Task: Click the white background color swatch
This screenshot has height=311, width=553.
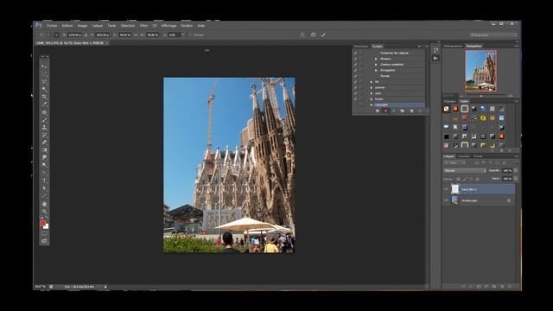Action: [x=47, y=227]
